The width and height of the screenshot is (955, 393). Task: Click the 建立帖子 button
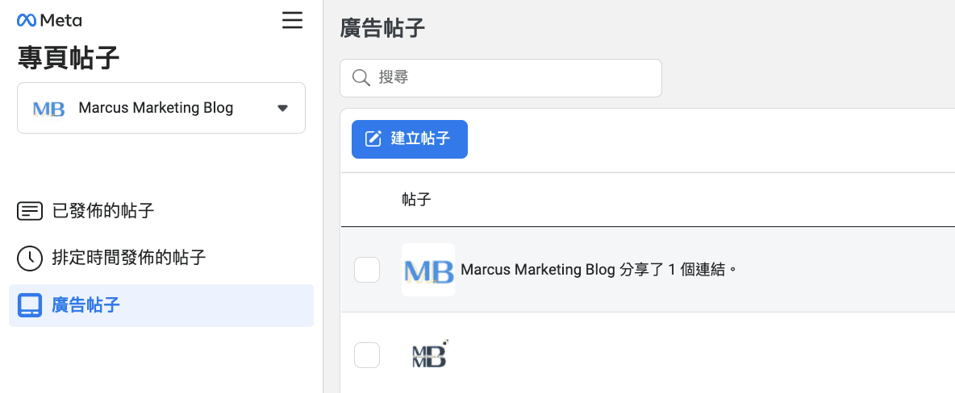(409, 139)
